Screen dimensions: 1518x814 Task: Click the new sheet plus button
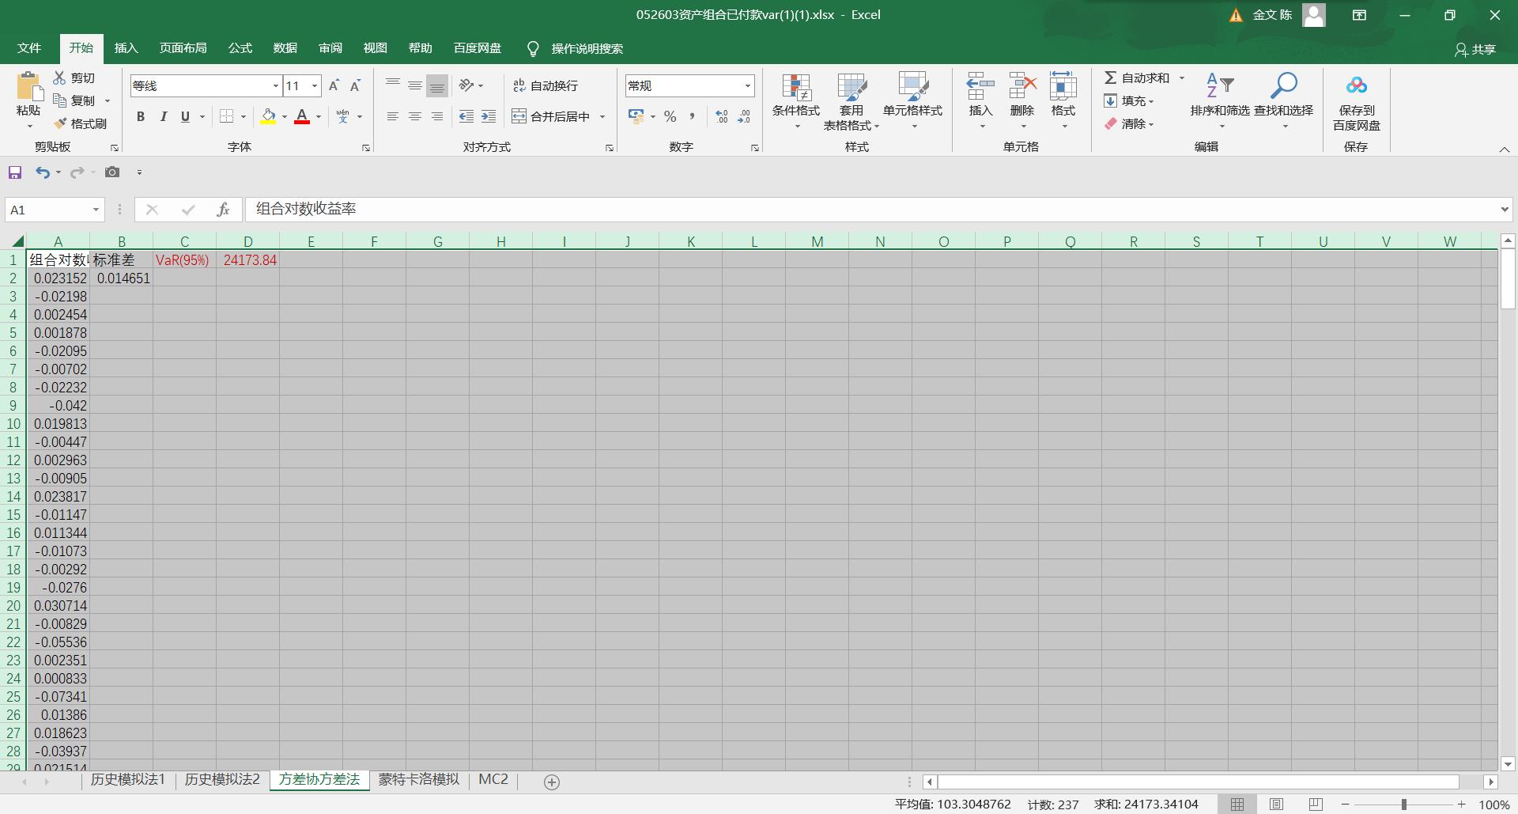click(x=552, y=782)
